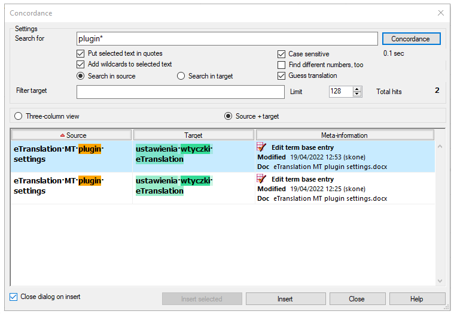Uncheck 'Close dialog on insert'
The height and width of the screenshot is (314, 454).
13,297
